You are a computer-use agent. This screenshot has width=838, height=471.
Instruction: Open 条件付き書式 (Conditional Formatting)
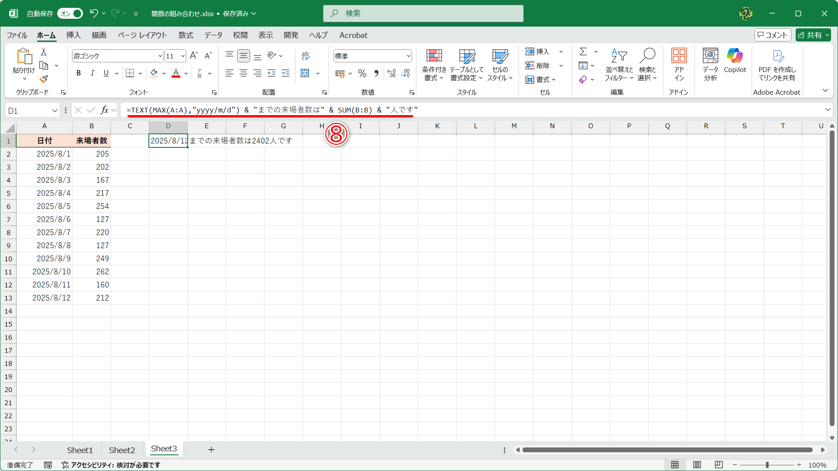pos(433,65)
